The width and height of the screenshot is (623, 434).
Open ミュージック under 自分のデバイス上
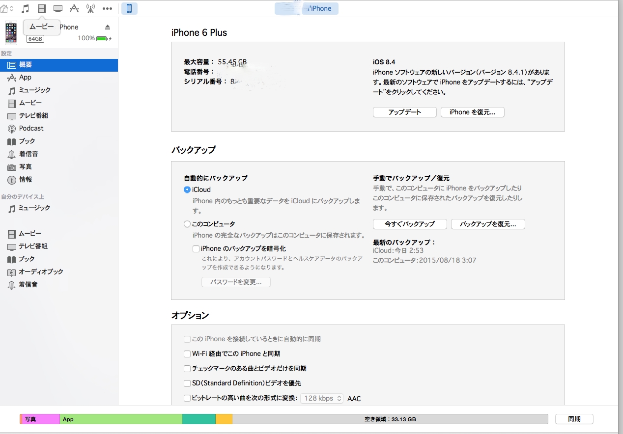tap(59, 208)
